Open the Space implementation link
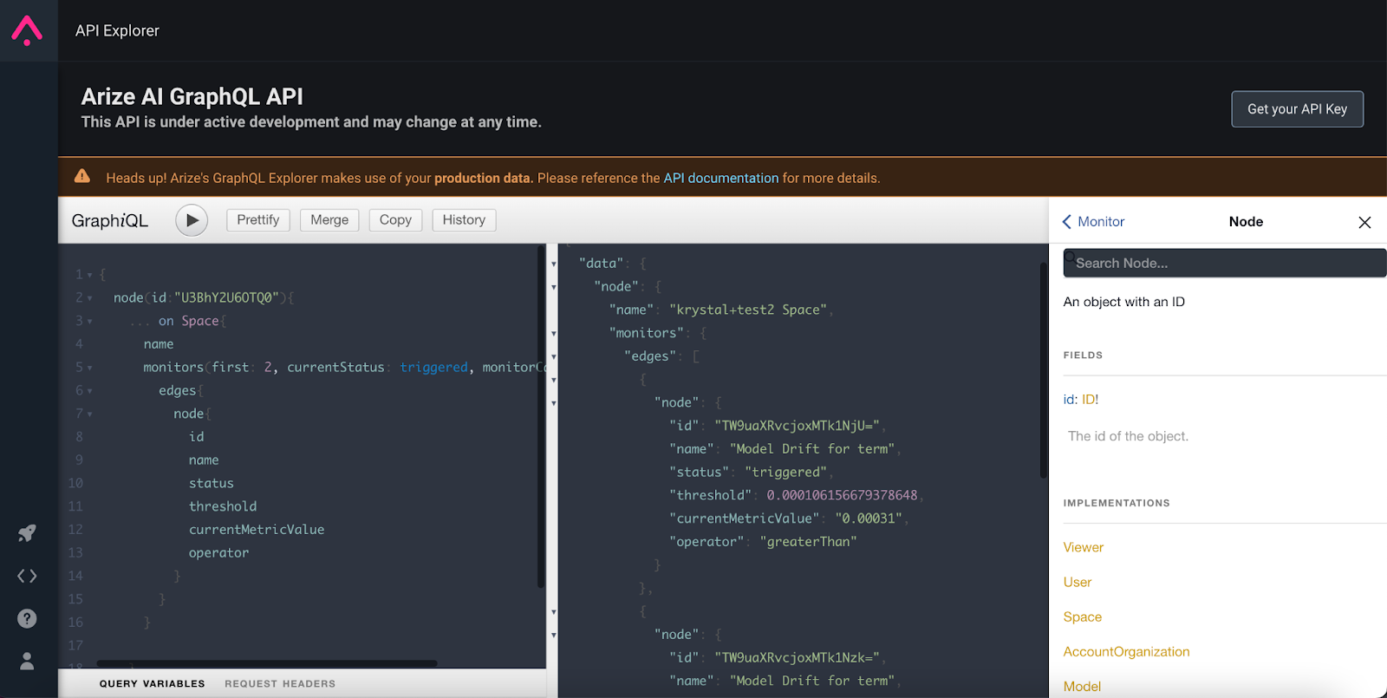 pos(1083,616)
